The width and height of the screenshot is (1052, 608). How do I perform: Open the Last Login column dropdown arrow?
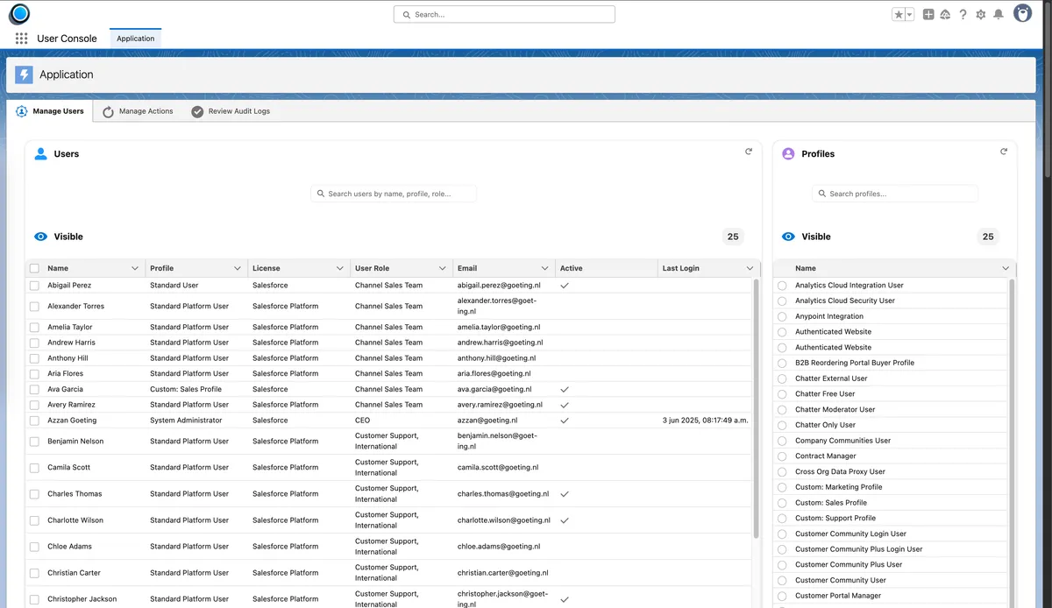tap(750, 268)
